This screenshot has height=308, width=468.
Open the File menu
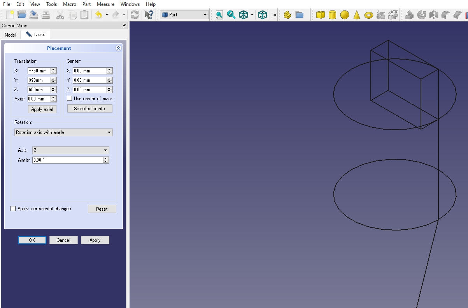point(7,4)
